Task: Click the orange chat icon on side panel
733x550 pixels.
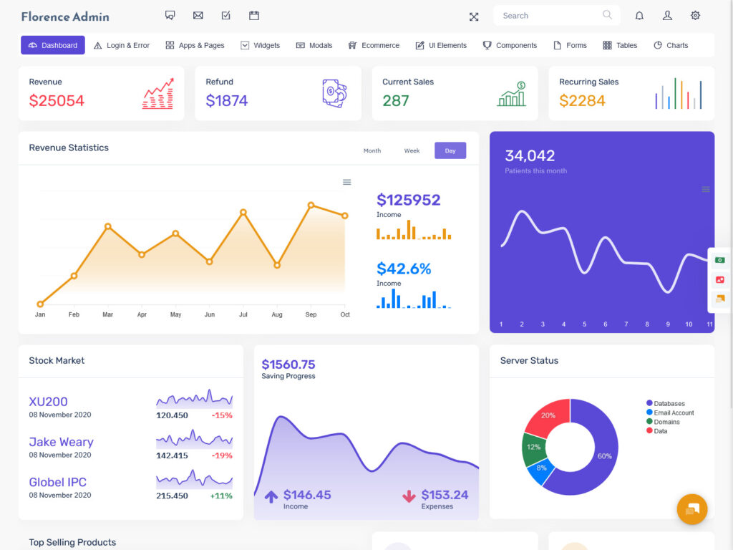Action: pos(720,299)
